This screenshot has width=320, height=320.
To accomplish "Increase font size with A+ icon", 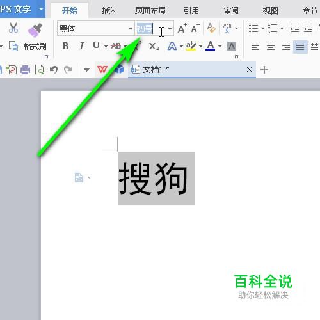I will tap(182, 28).
